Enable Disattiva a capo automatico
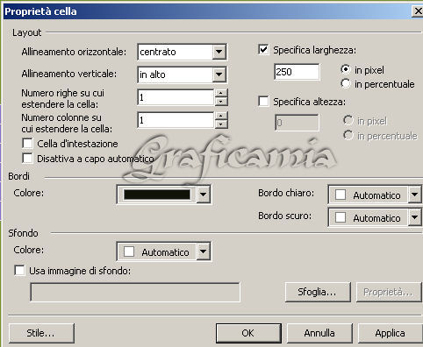The height and width of the screenshot is (347, 423). pyautogui.click(x=27, y=159)
